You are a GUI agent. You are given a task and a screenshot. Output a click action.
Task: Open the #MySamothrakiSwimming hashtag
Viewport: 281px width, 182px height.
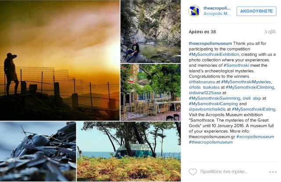(x=215, y=98)
